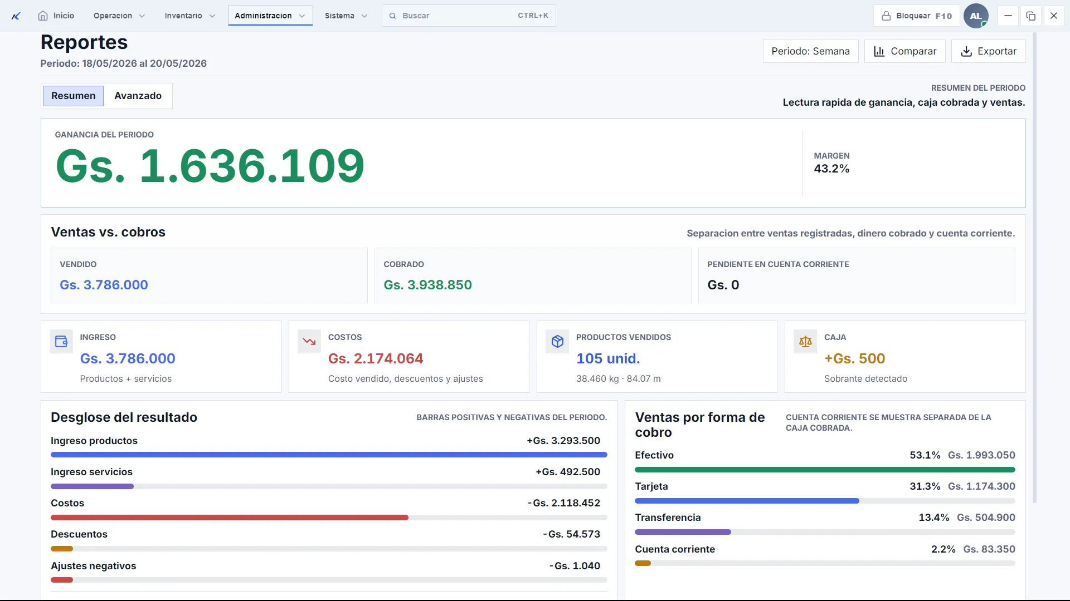Click the Costos downward trend icon
Screen dimensions: 1070x601
[x=309, y=341]
